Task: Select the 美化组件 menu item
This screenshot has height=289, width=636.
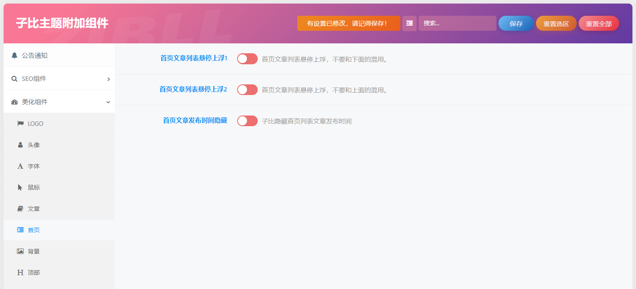Action: click(x=59, y=102)
